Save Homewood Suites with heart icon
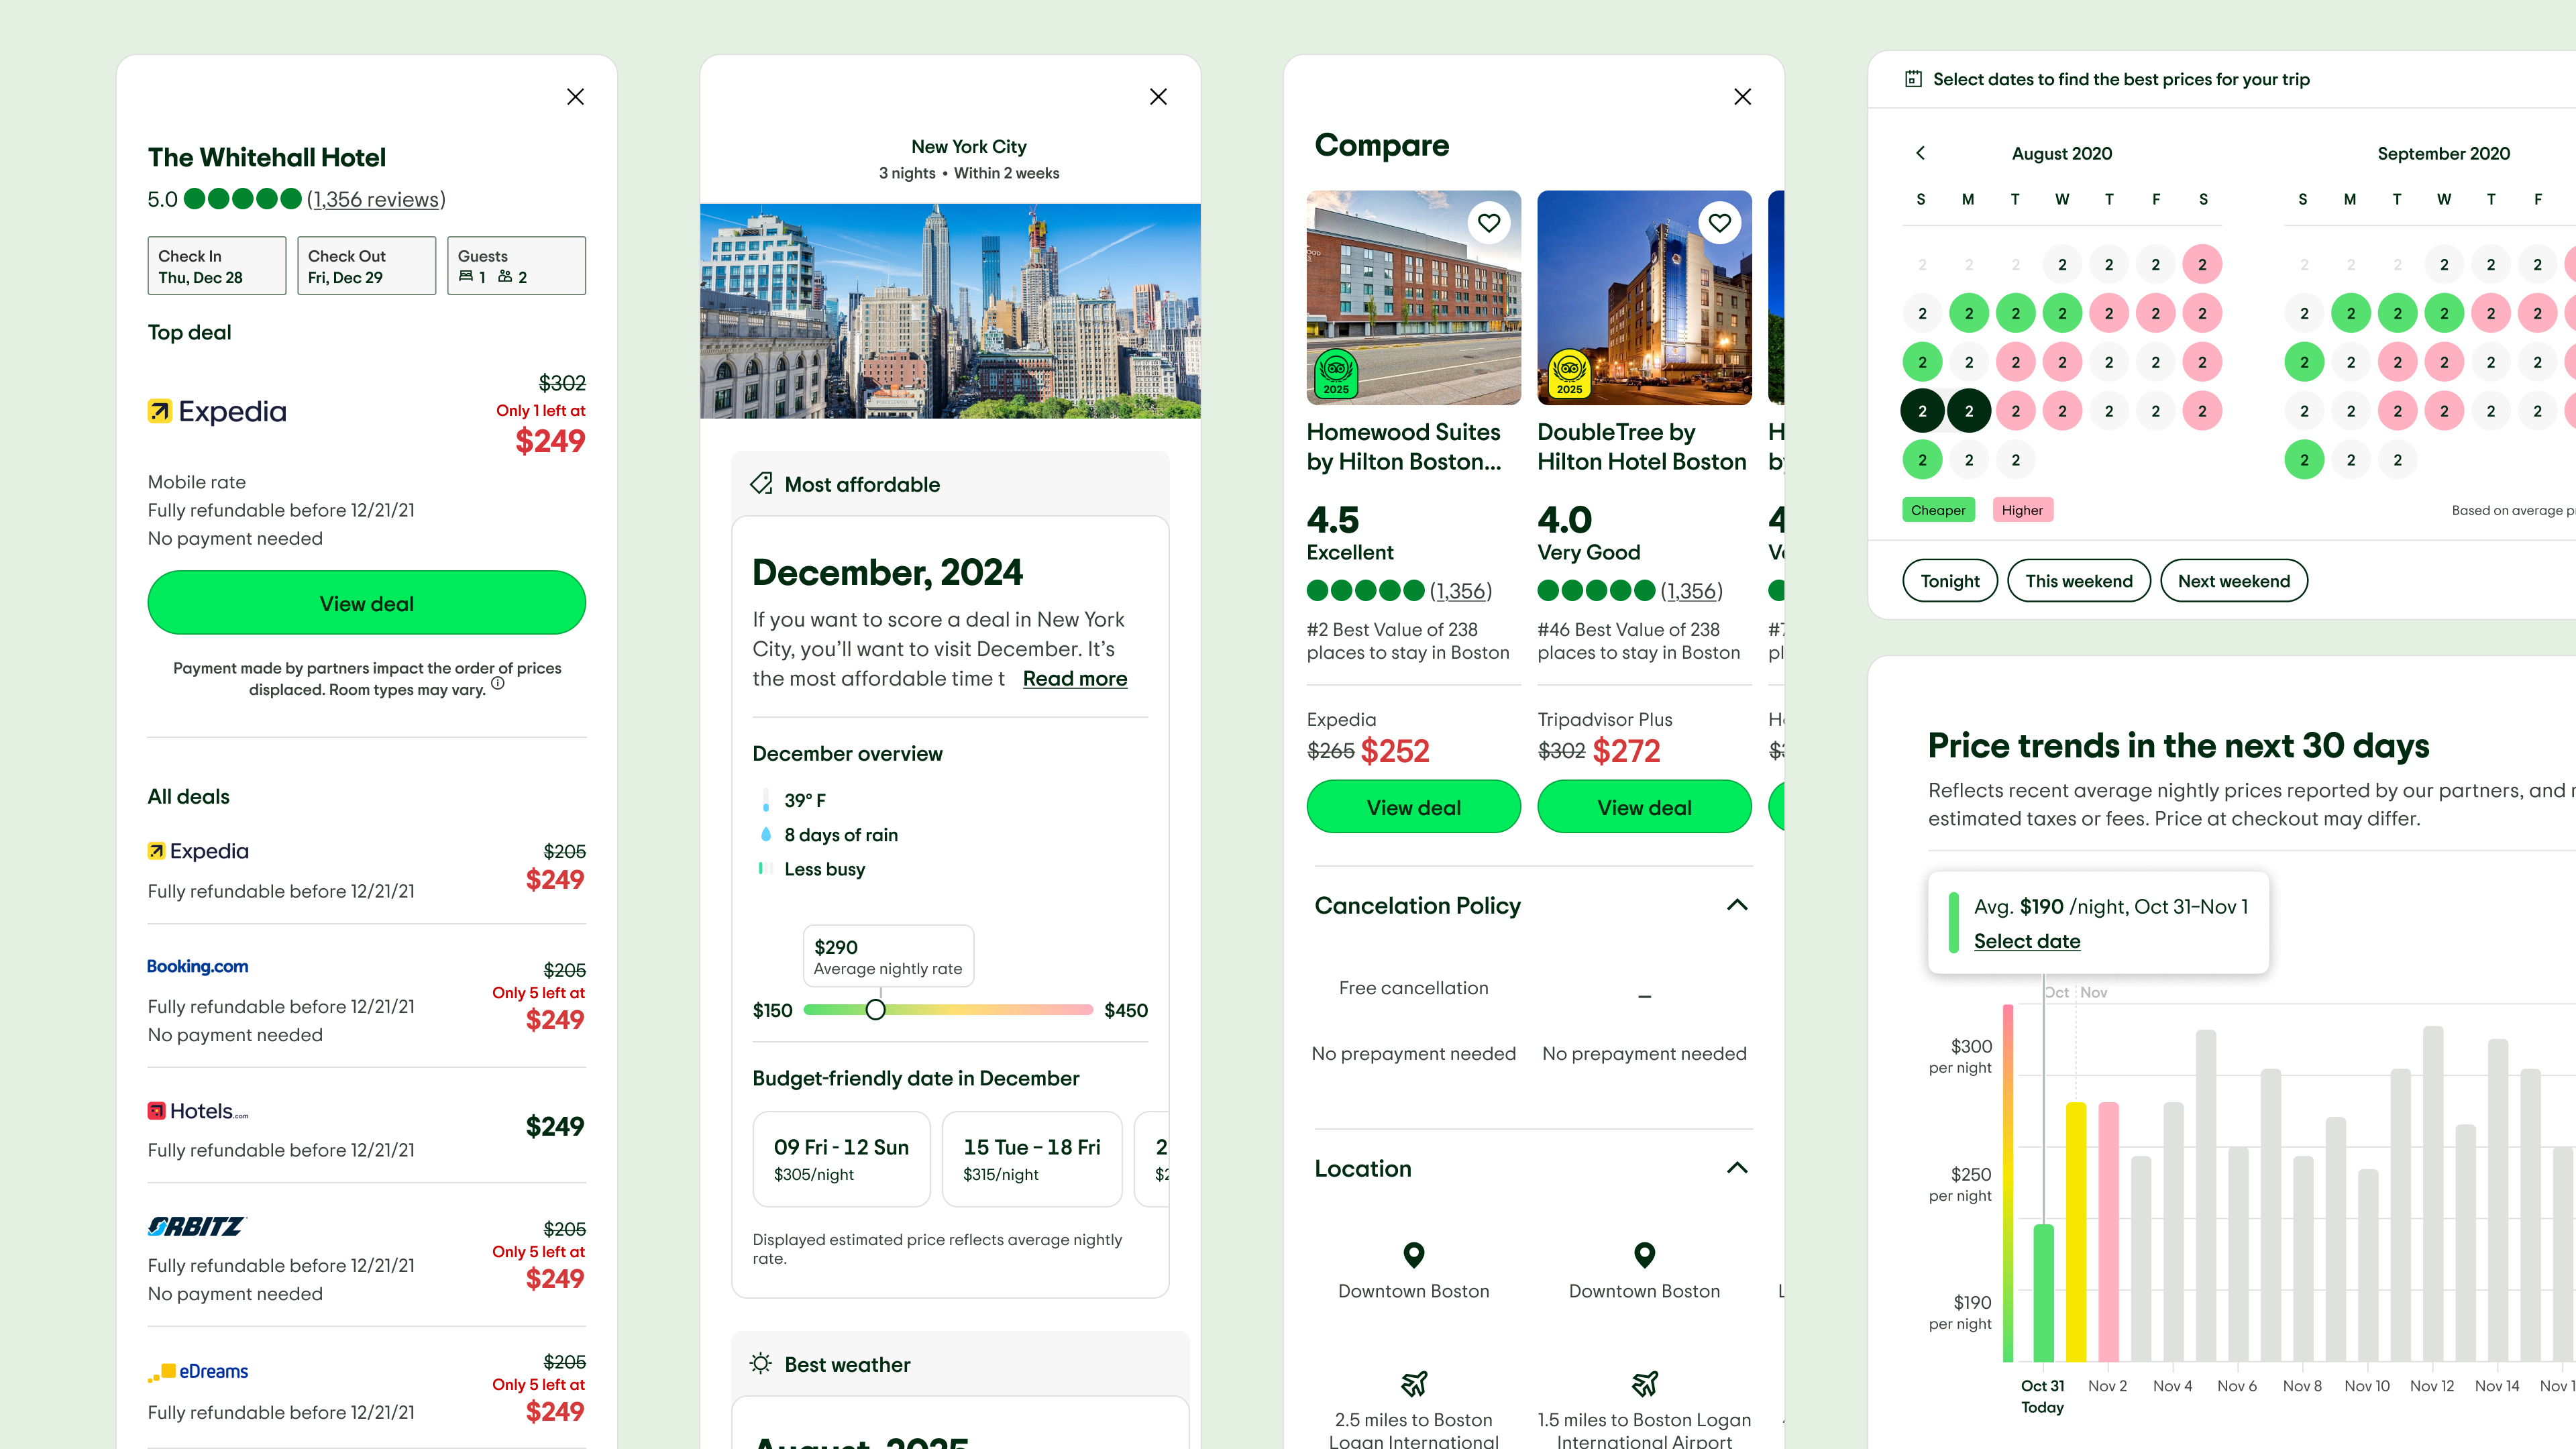 pyautogui.click(x=1489, y=223)
